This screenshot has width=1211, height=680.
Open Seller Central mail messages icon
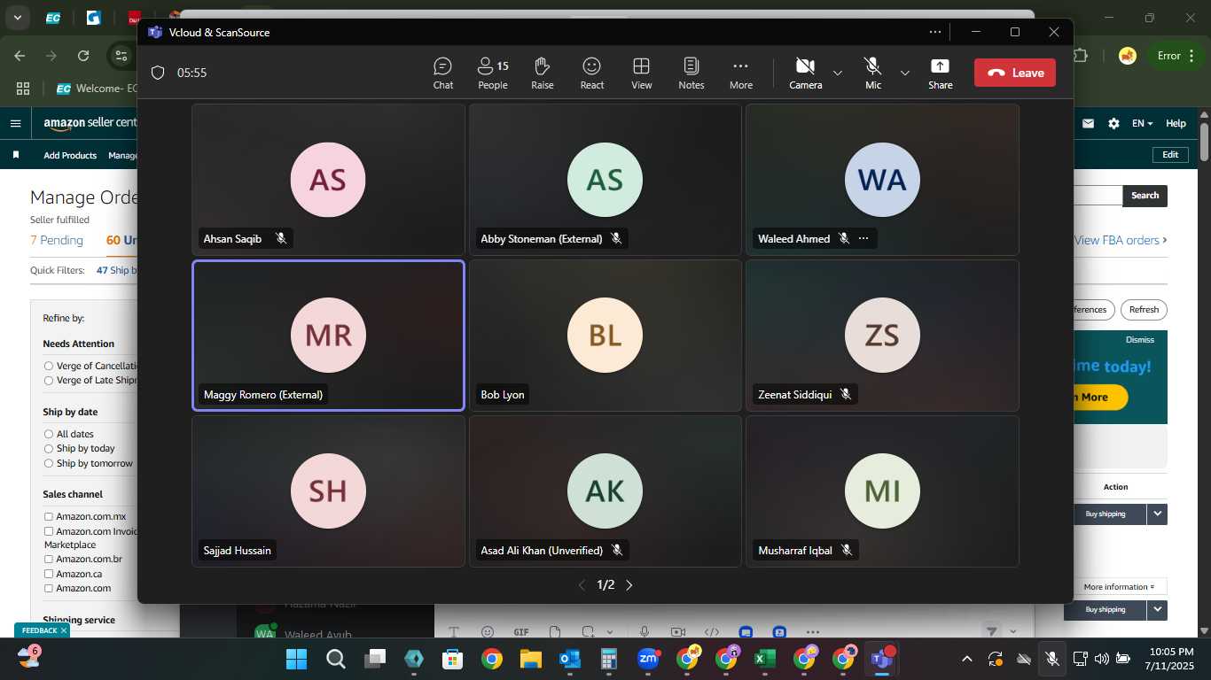tap(1088, 124)
